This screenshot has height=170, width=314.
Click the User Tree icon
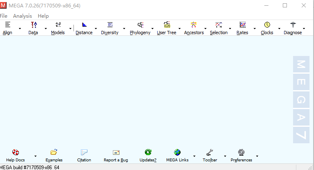point(167,25)
